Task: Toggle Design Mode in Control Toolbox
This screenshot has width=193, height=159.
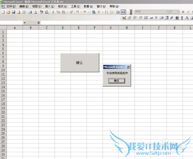Action: [124, 18]
